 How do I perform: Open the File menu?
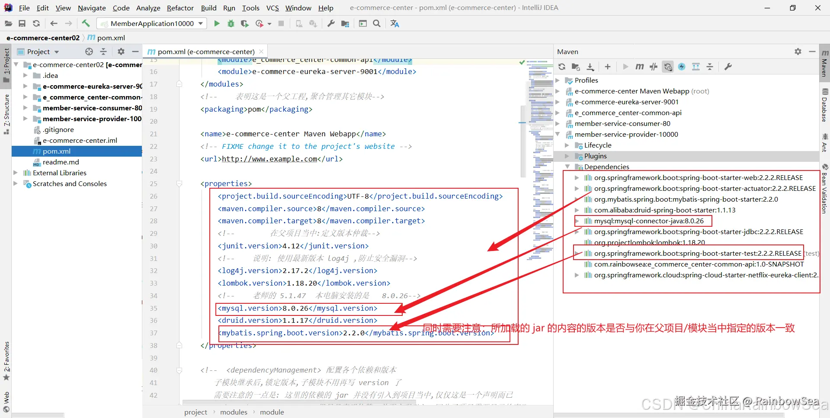click(24, 8)
